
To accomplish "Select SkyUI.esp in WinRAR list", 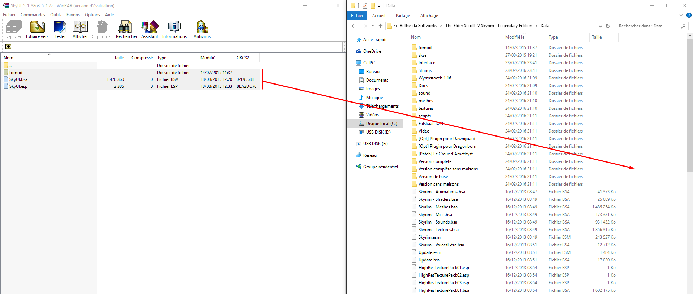I will click(x=131, y=86).
